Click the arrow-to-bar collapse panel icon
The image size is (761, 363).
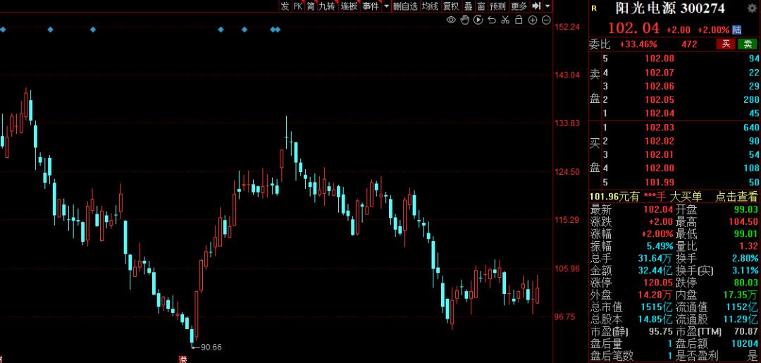tap(536, 6)
